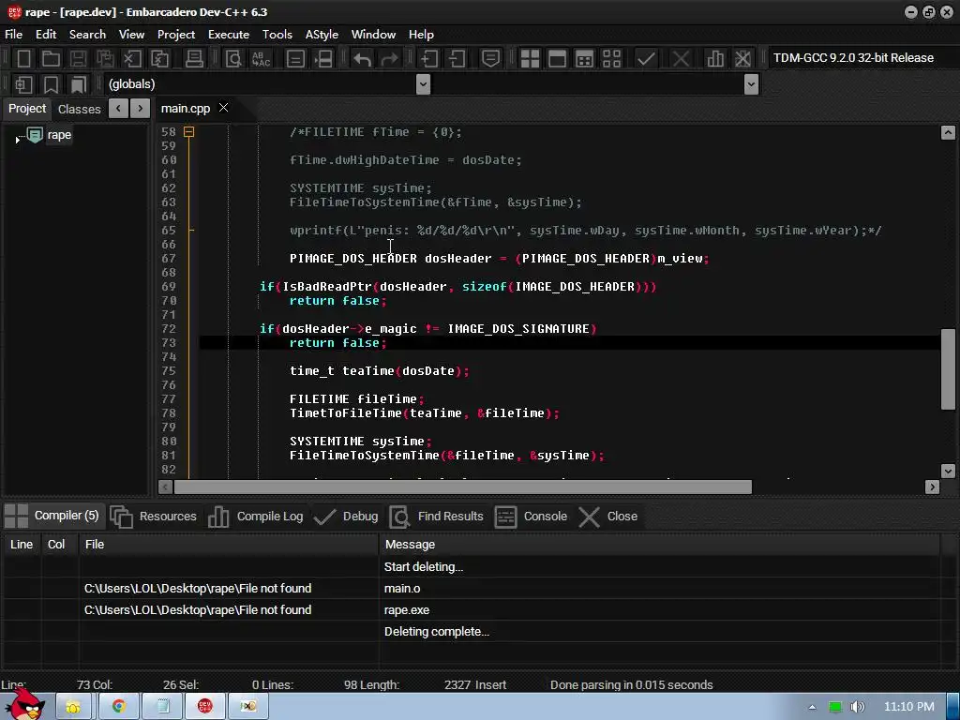Click the Delete Profiling Information icon
This screenshot has height=720, width=960.
coord(742,59)
